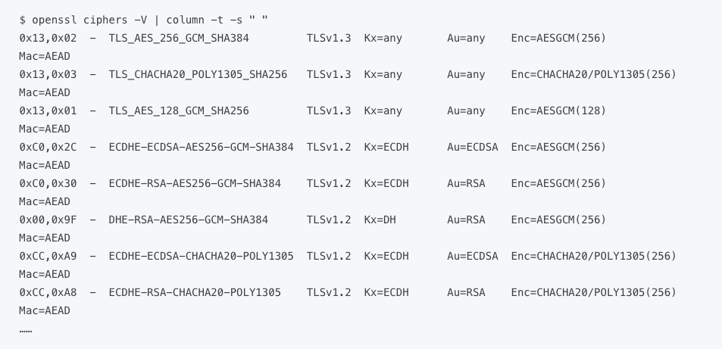Click the ECDHE-ECDSA-AES256-GCM-SHA384 cipher name
The width and height of the screenshot is (722, 349).
201,147
